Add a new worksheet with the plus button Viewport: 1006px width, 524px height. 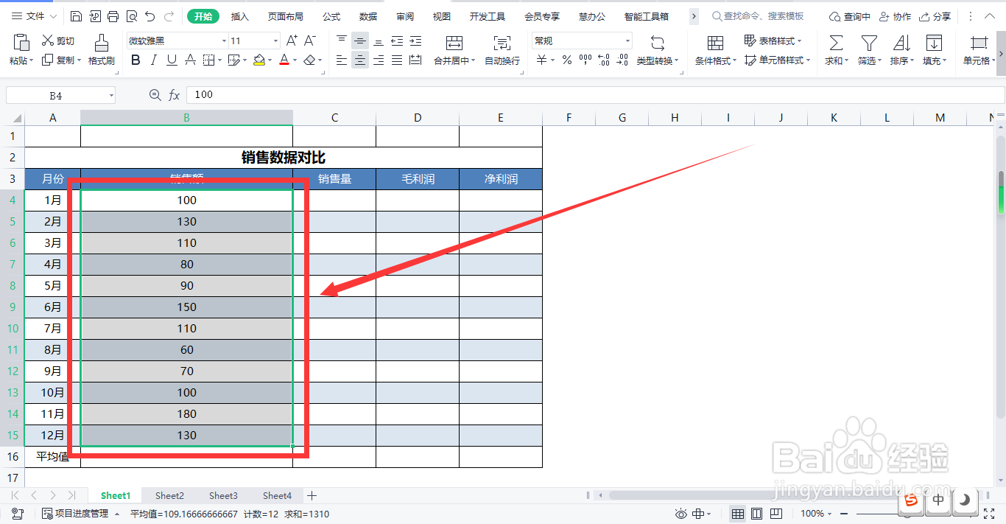point(312,495)
